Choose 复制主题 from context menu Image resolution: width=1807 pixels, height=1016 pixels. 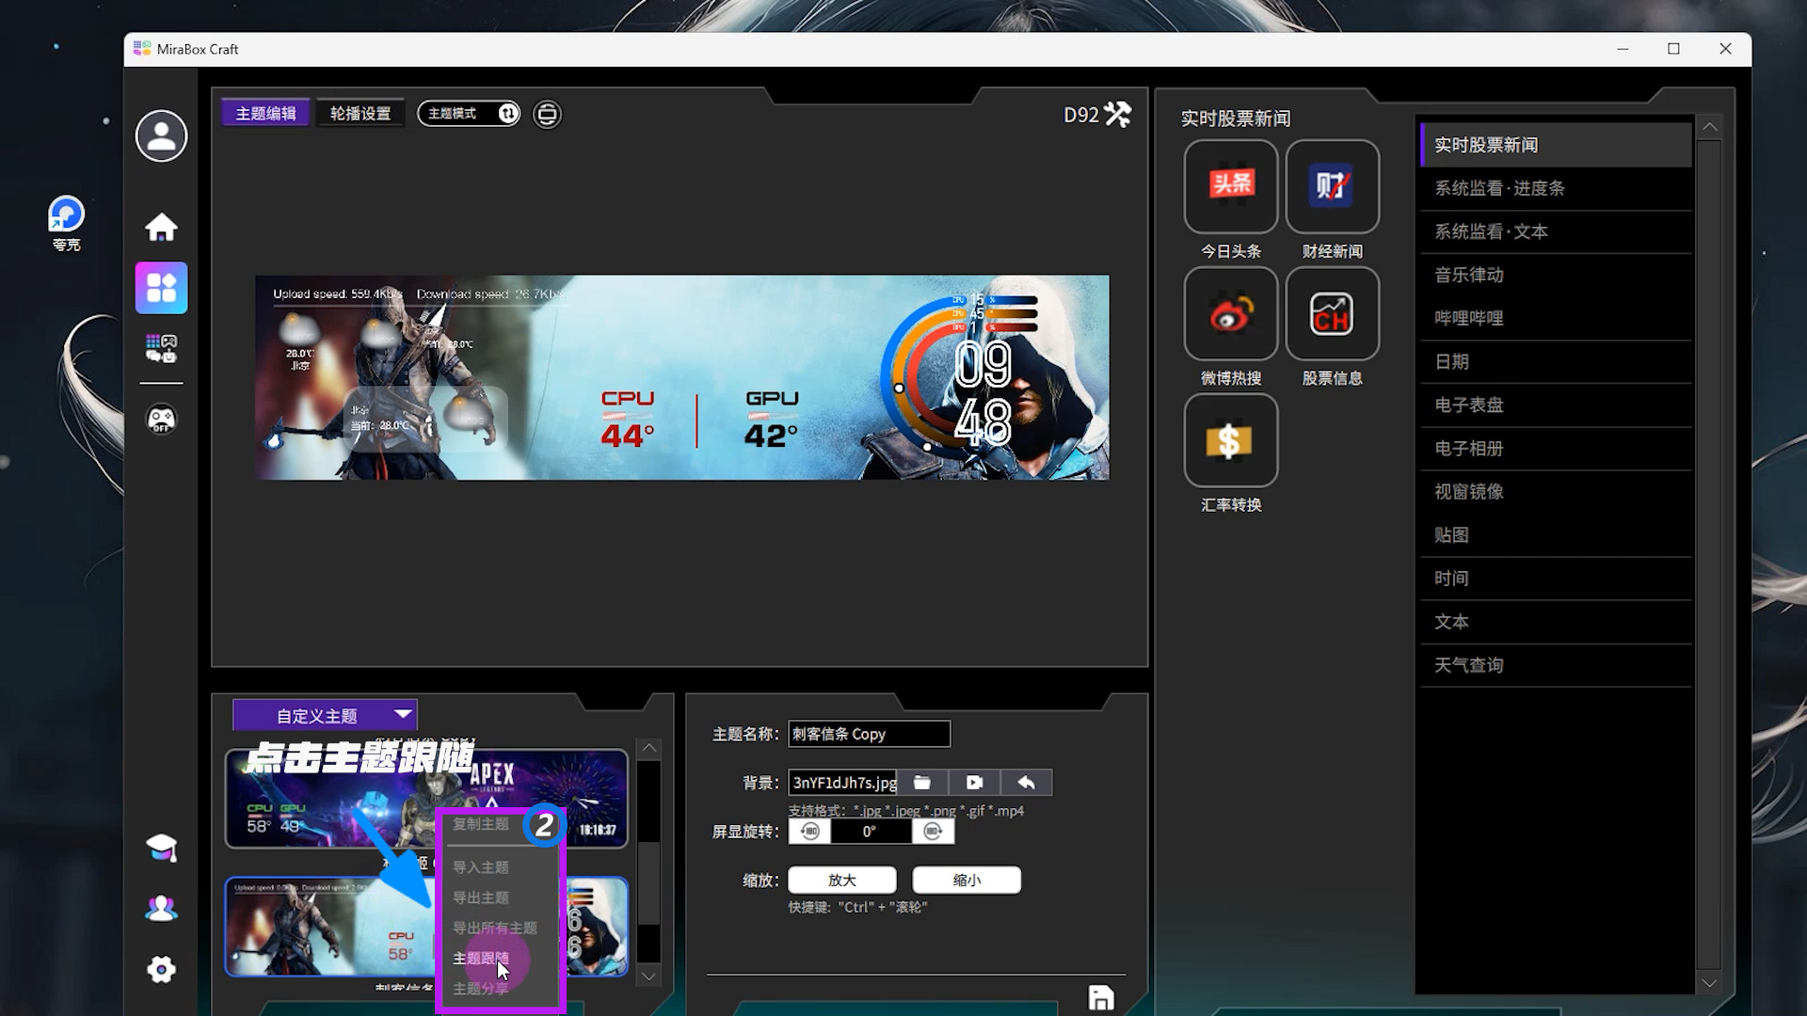coord(481,824)
